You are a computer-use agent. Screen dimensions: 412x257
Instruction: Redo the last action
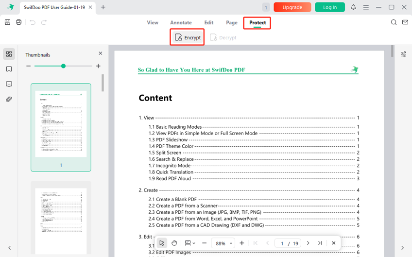tap(44, 22)
